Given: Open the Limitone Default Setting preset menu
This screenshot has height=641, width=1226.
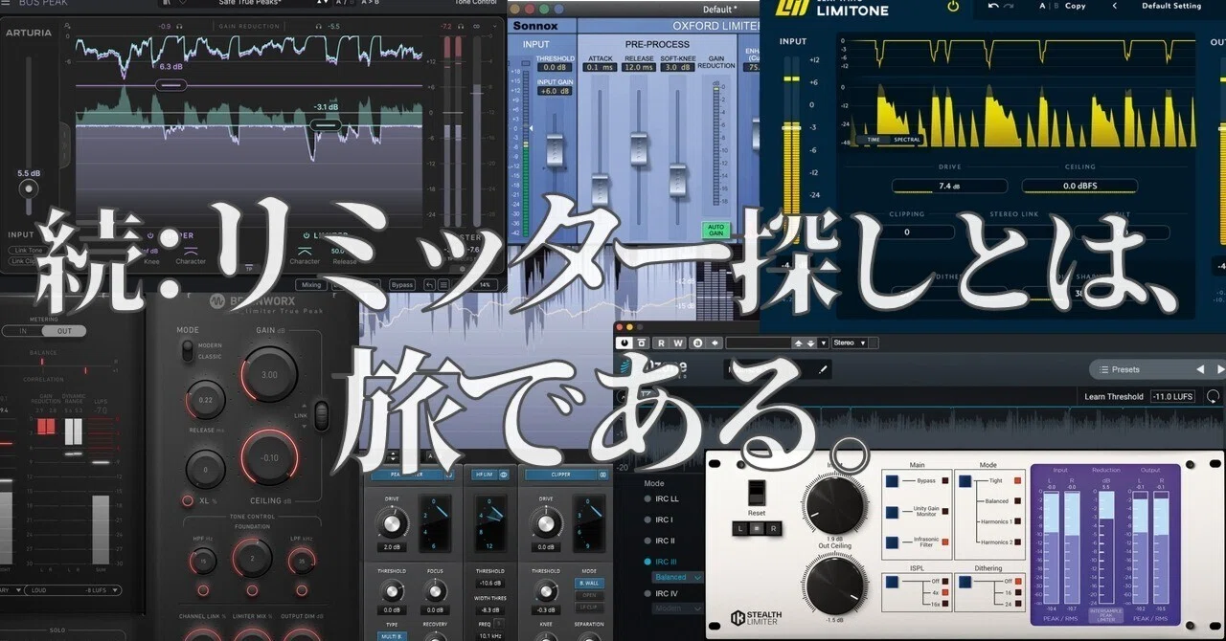Looking at the screenshot, I should [1170, 6].
